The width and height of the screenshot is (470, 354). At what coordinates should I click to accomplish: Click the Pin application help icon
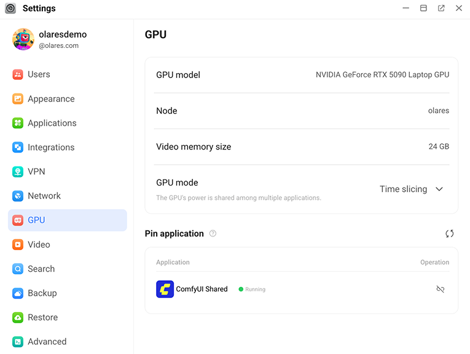click(x=213, y=234)
